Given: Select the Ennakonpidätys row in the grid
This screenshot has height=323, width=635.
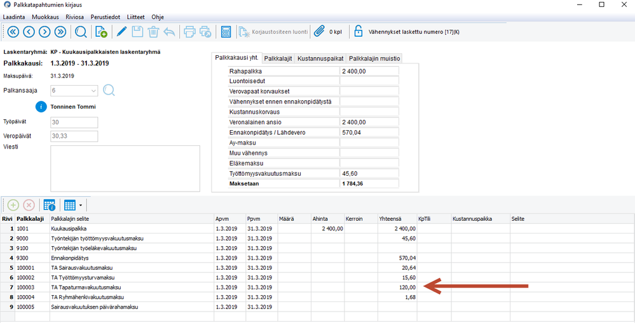Looking at the screenshot, I should pyautogui.click(x=70, y=258).
